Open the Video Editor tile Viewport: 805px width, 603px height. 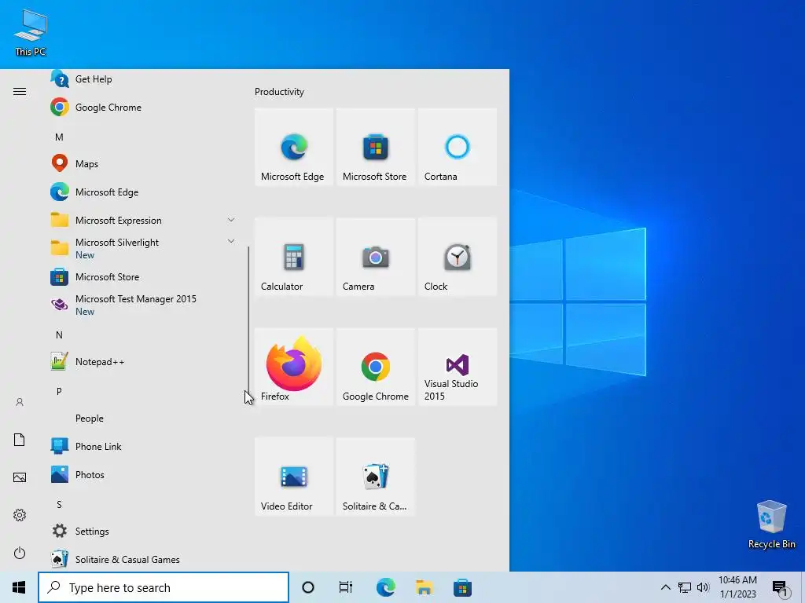[x=294, y=477]
